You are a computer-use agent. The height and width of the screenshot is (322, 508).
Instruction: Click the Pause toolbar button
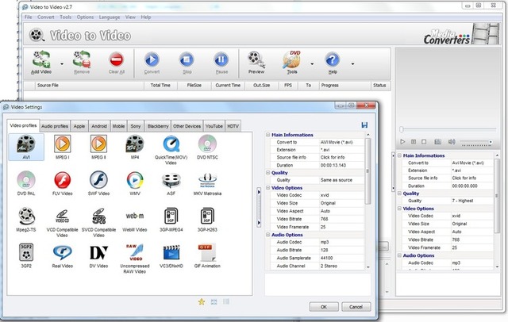point(221,63)
